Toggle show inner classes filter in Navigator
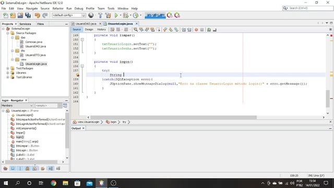 [35, 169]
